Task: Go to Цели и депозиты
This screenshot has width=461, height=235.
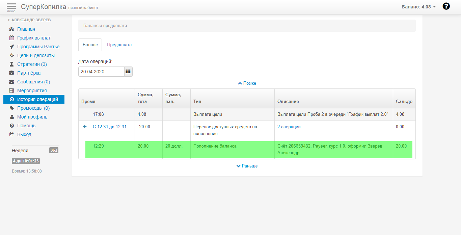Action: 36,56
